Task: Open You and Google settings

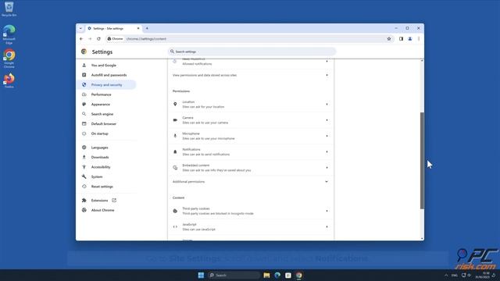Action: [x=104, y=66]
